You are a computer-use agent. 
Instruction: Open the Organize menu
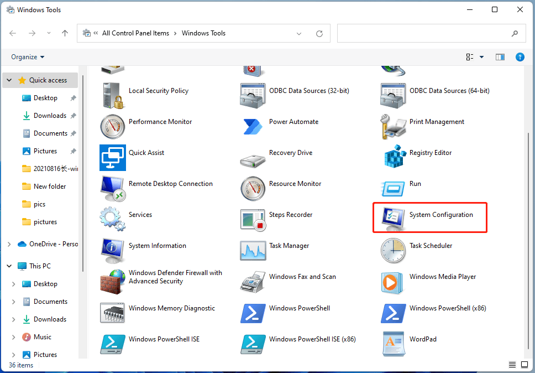point(28,57)
